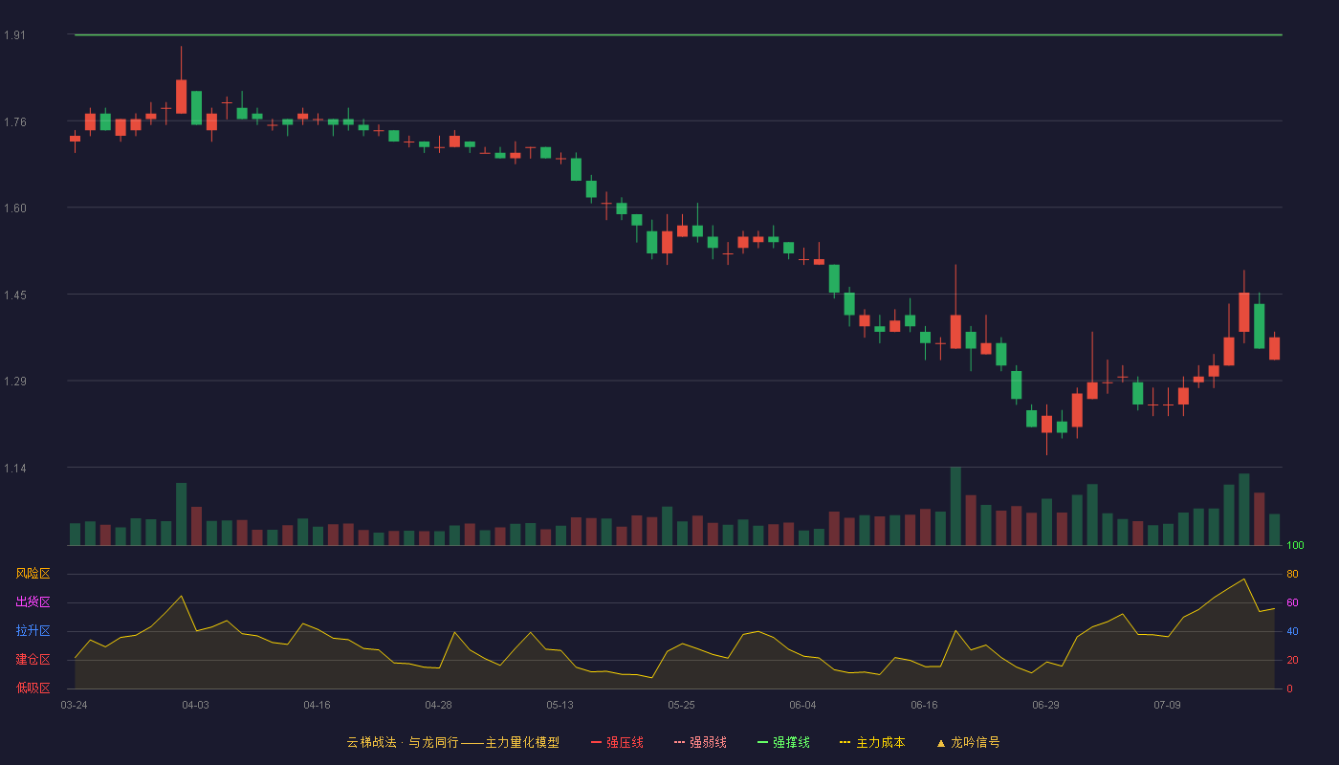
Task: Click the tallest green volume bar
Action: coord(955,506)
